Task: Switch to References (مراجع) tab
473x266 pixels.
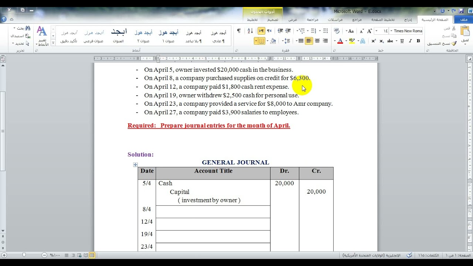Action: [357, 20]
